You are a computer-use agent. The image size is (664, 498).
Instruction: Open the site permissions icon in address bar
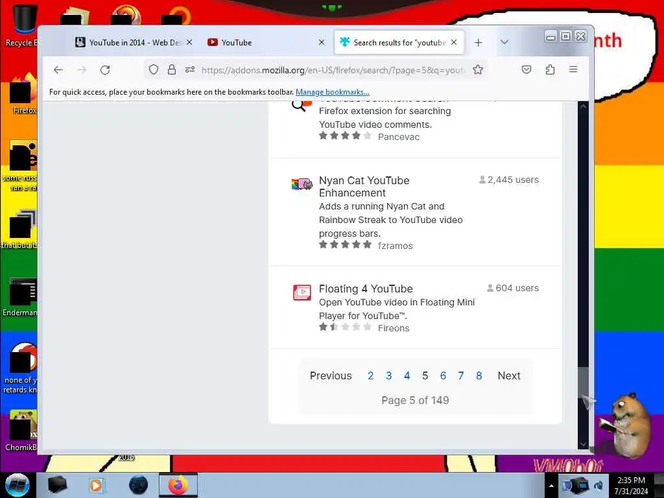pyautogui.click(x=190, y=69)
